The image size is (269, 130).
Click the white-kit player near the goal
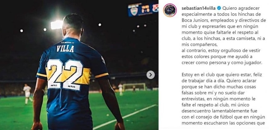tap(121, 89)
